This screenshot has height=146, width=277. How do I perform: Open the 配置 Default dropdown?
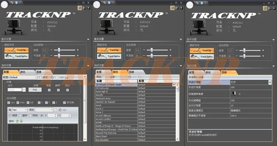[x=23, y=77]
